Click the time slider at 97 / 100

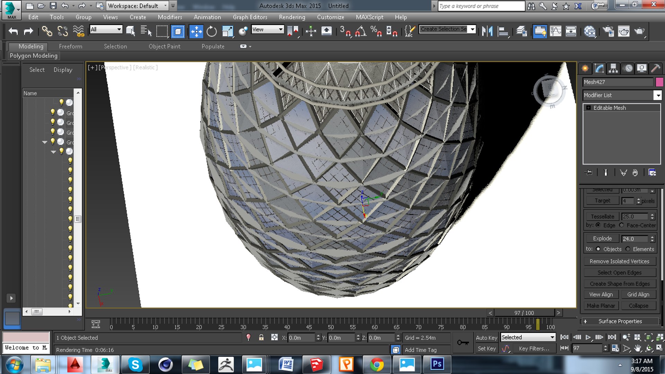(x=524, y=313)
